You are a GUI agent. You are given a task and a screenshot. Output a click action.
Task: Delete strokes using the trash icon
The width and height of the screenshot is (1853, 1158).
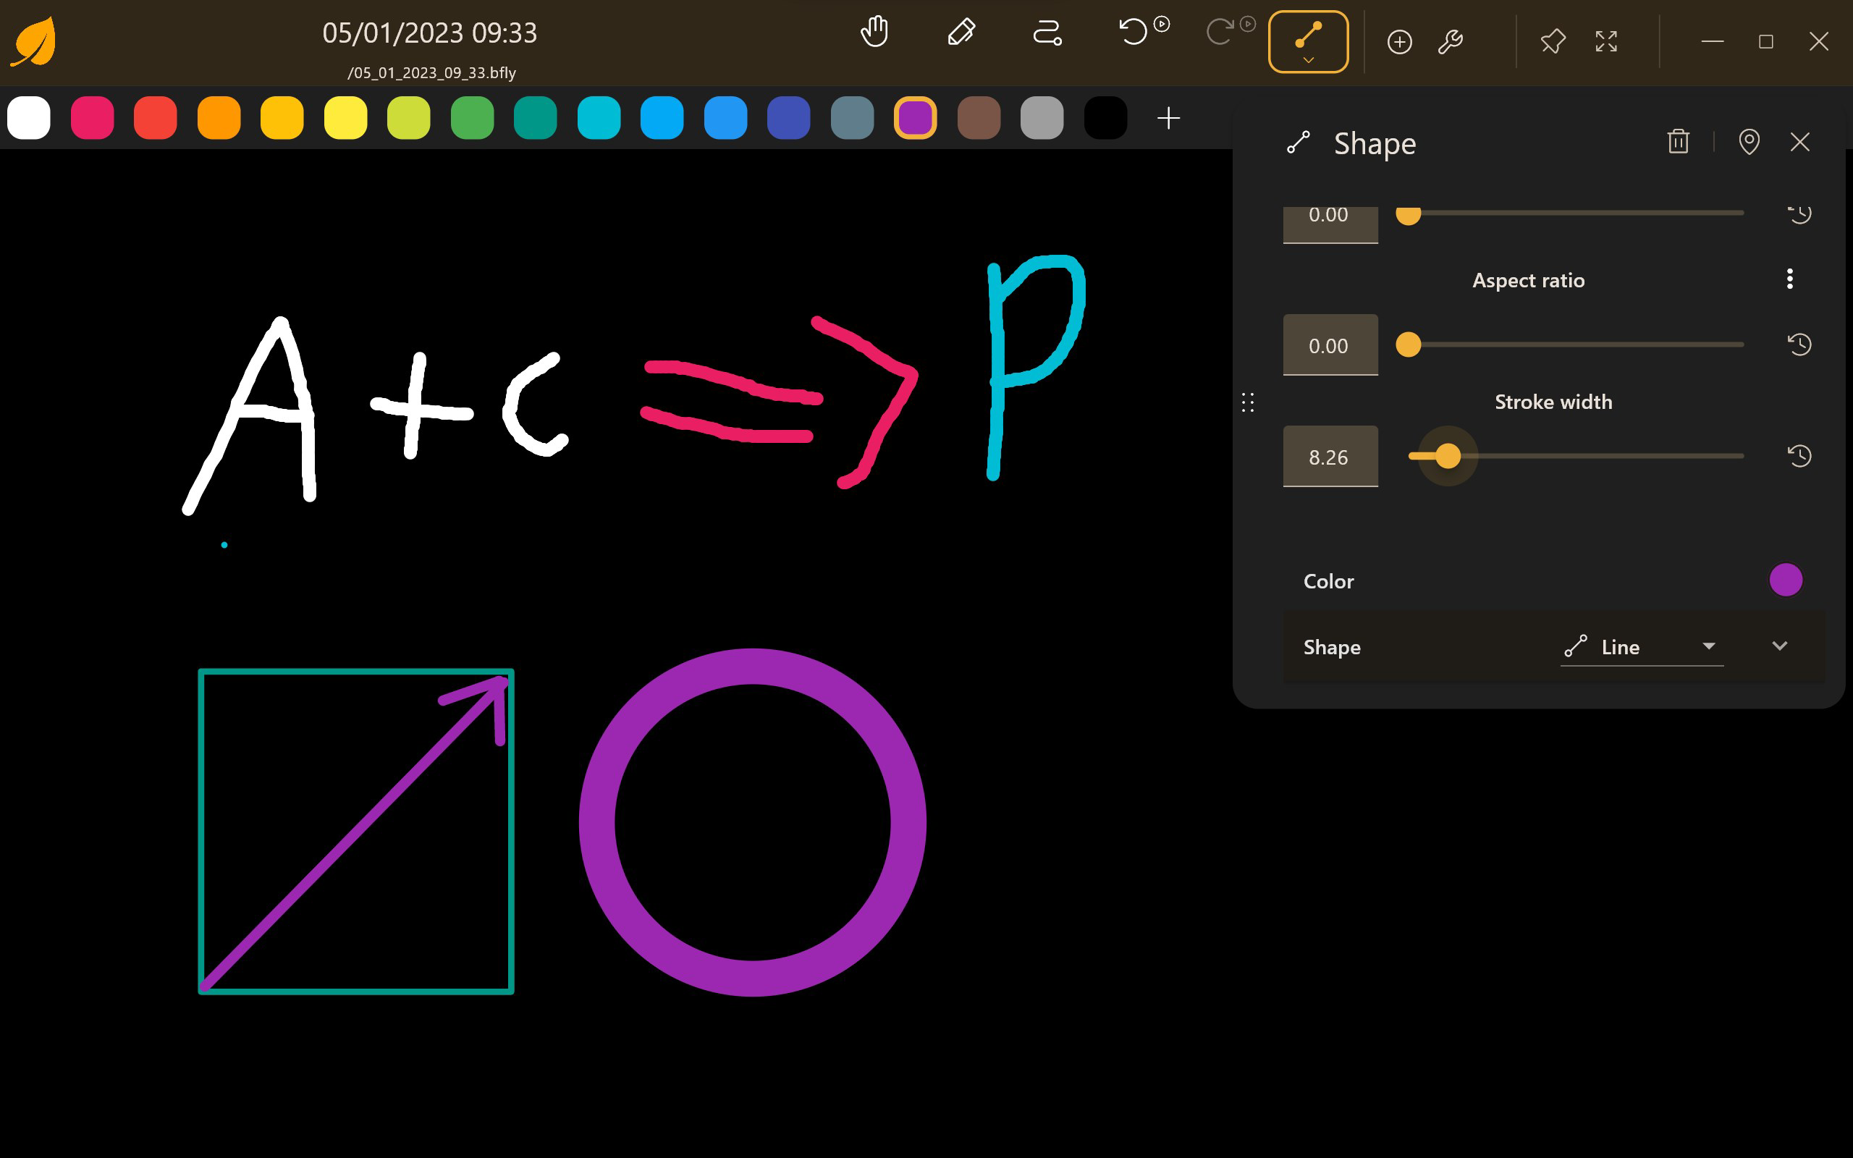1679,142
